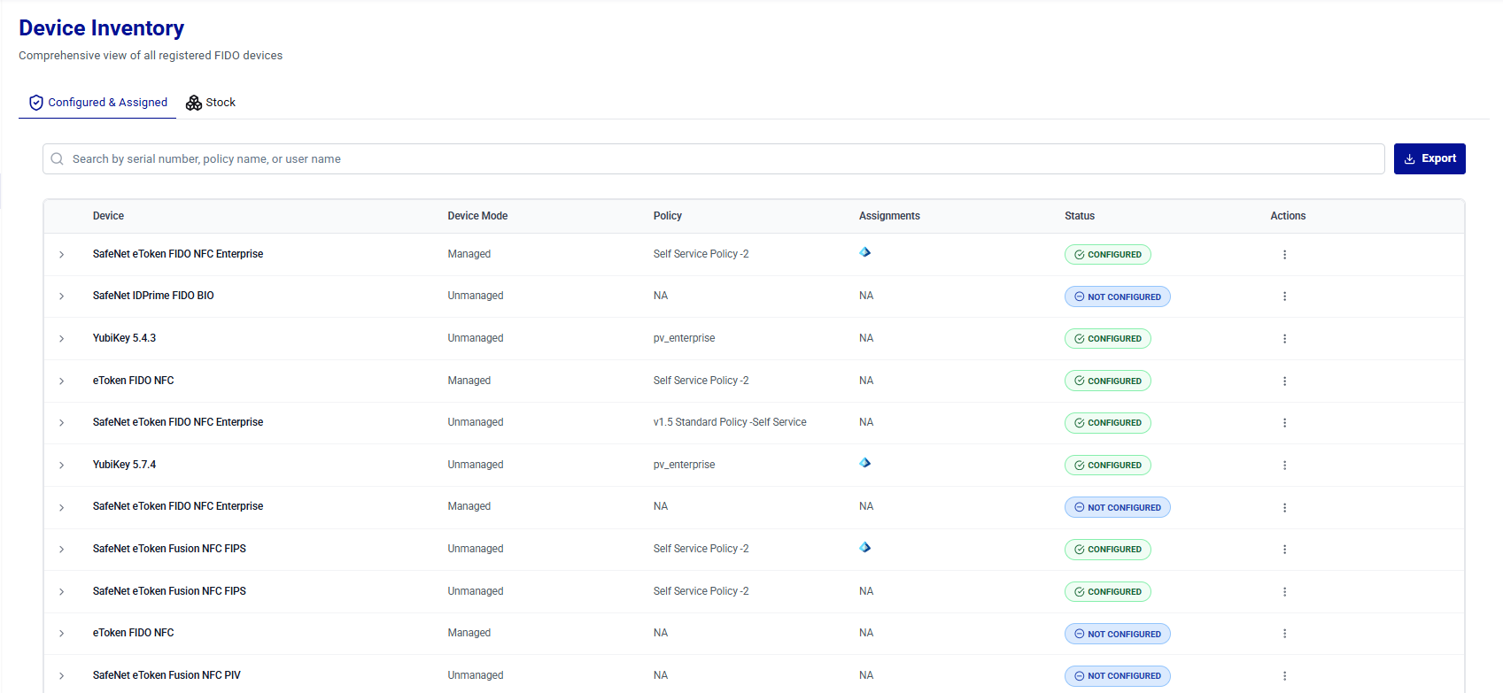The image size is (1503, 693).
Task: Click Unmanaged mode in the IDPrime FIDO BIO row
Action: (476, 296)
